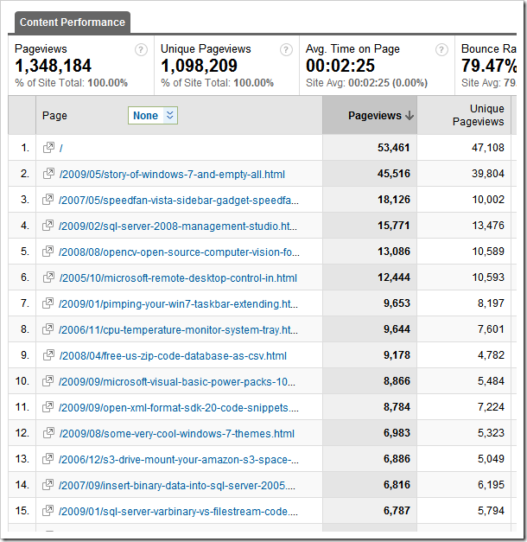The width and height of the screenshot is (527, 542).
Task: Click the Page column header
Action: click(54, 115)
